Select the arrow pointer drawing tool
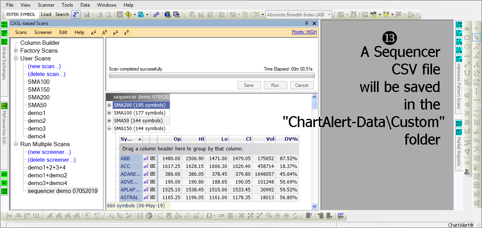The image size is (482, 228). [x=477, y=37]
